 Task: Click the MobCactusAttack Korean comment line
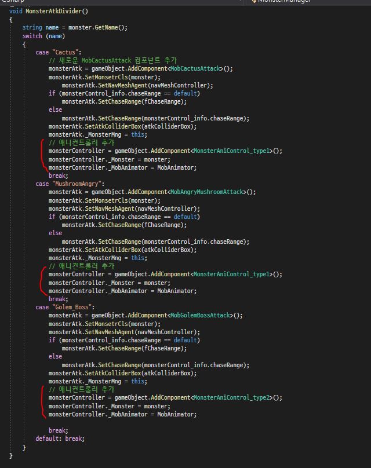click(x=113, y=60)
